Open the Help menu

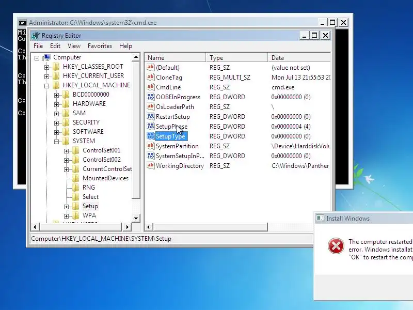pos(125,46)
